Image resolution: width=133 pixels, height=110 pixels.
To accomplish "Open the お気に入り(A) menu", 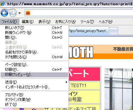I will [x=66, y=22].
